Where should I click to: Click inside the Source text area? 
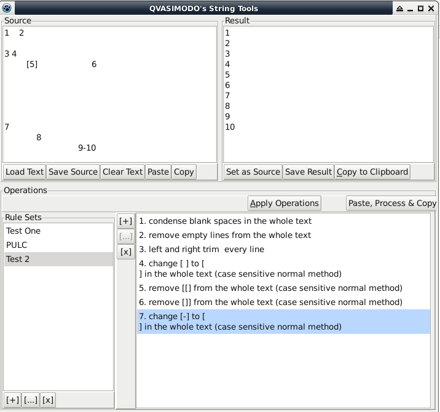click(110, 94)
